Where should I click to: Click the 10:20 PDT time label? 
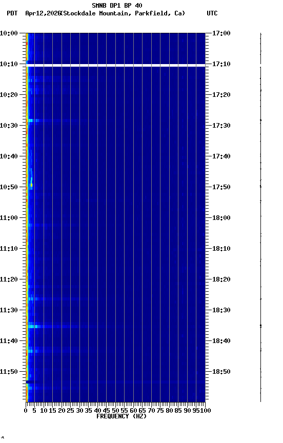click(x=9, y=95)
